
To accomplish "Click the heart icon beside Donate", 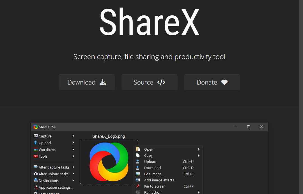I will [224, 82].
